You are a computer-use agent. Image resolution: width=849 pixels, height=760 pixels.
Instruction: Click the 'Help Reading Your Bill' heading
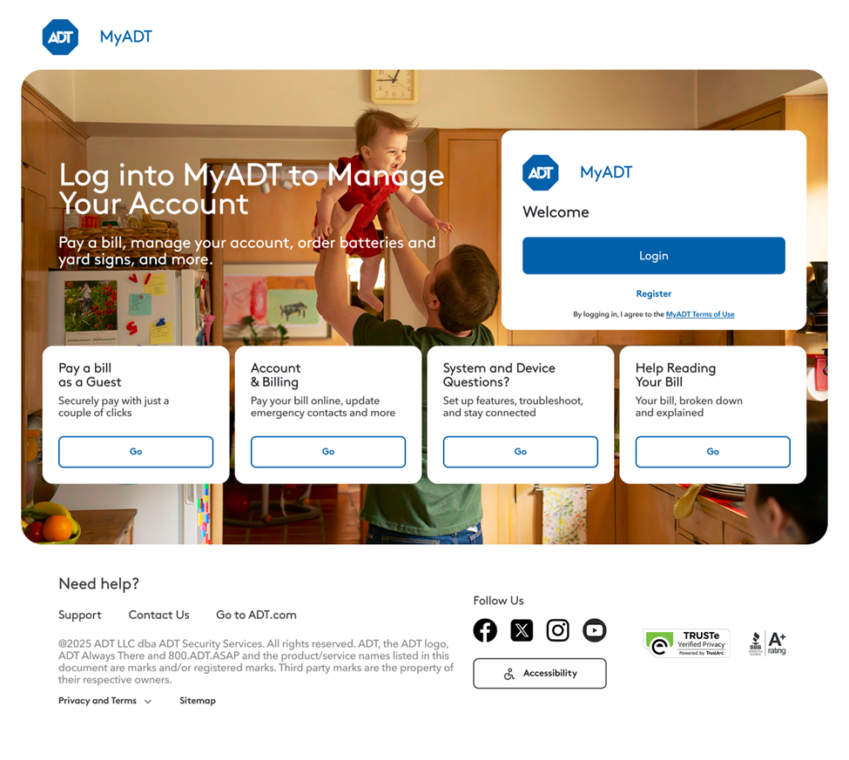[676, 374]
